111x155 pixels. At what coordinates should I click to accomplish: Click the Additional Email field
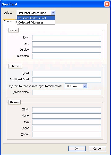click(66, 80)
